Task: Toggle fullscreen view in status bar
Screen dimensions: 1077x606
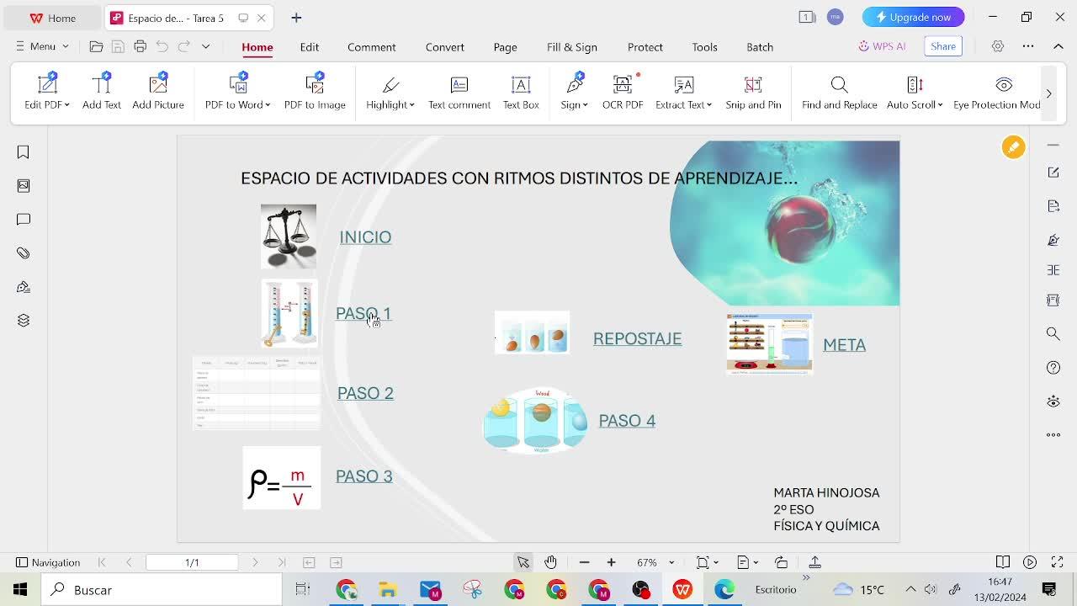Action: tap(1057, 562)
